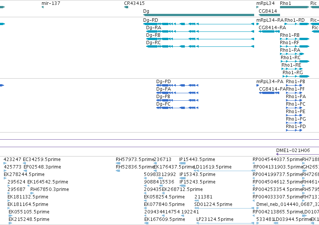Click the EK055105.5prime EST label
This screenshot has width=319, height=225.
[29, 212]
